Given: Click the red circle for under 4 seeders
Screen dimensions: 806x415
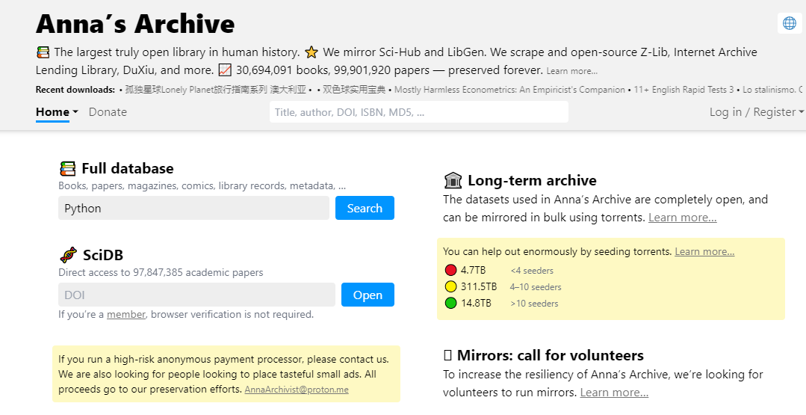Looking at the screenshot, I should pyautogui.click(x=450, y=270).
